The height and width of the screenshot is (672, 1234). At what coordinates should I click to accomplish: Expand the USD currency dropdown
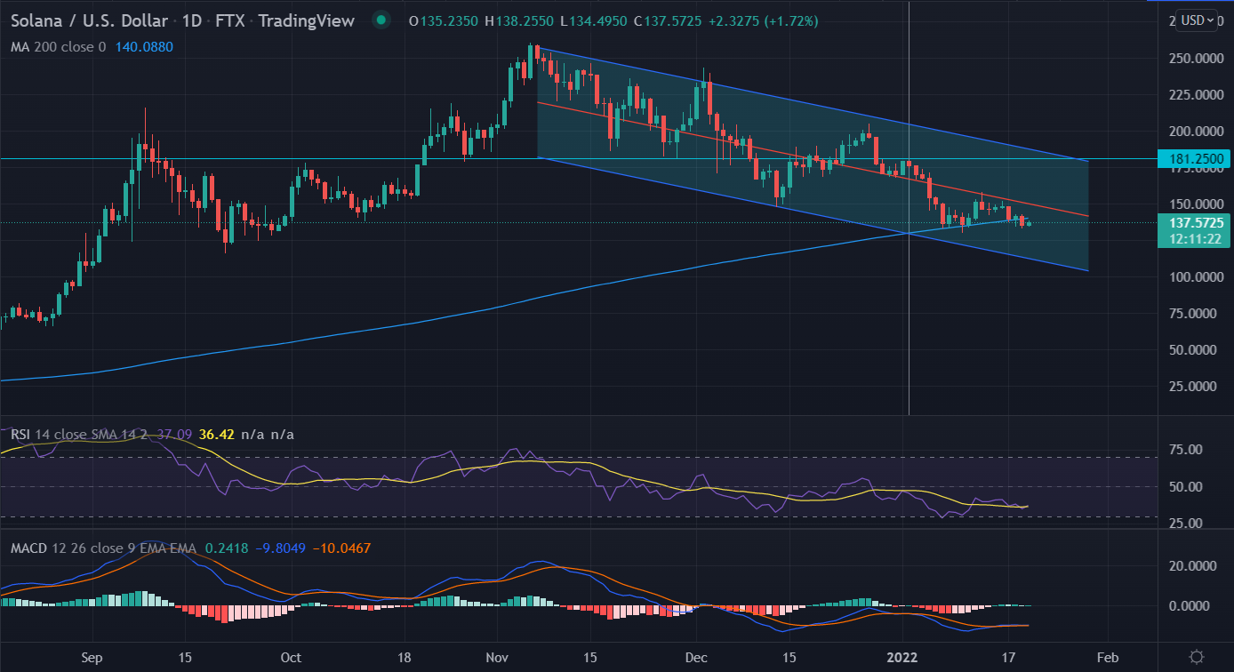pyautogui.click(x=1195, y=20)
